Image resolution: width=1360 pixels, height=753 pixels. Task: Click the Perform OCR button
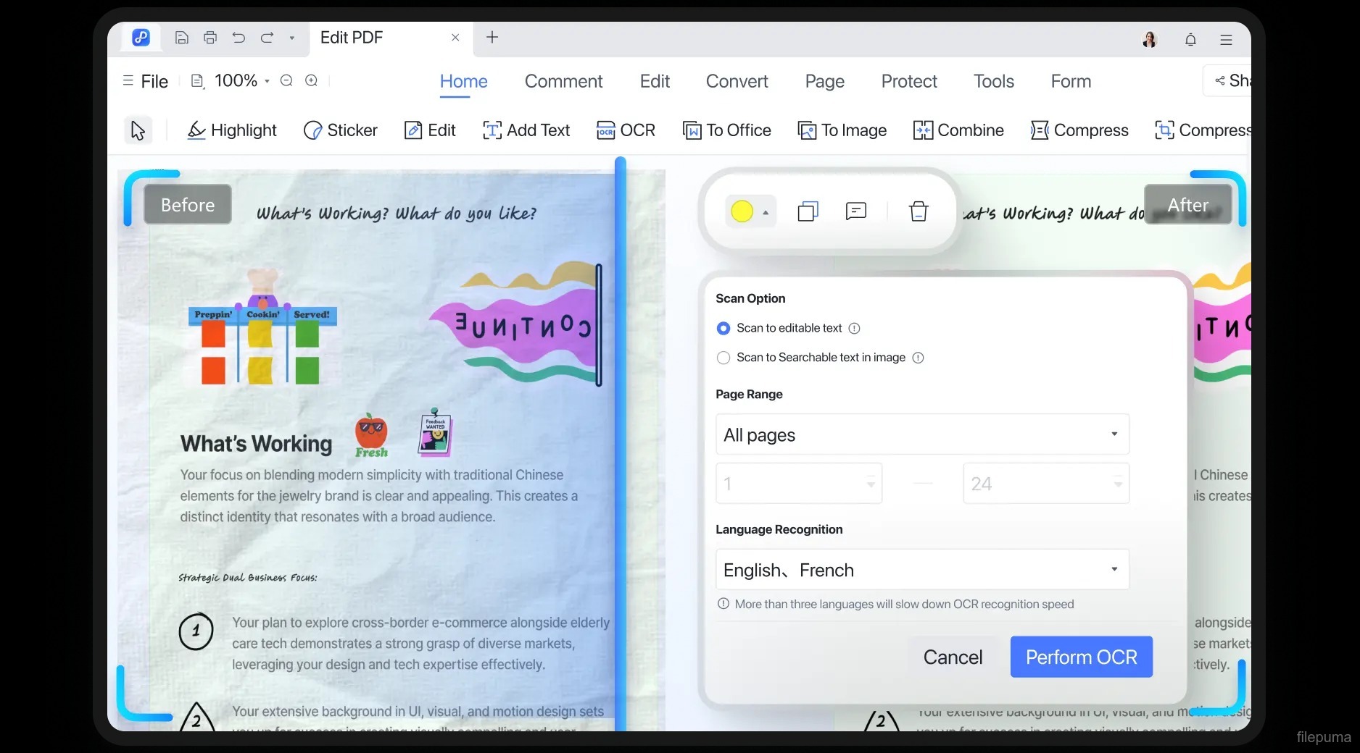click(1081, 657)
